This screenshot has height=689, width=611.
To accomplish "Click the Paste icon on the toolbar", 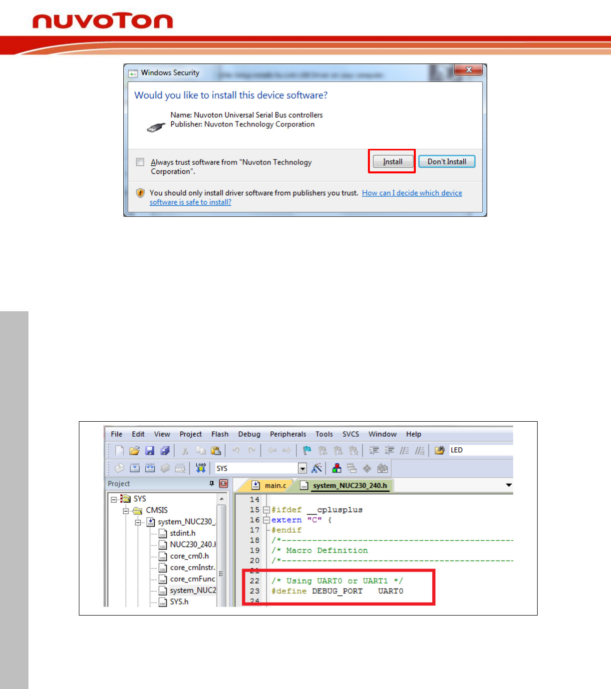I will click(216, 450).
